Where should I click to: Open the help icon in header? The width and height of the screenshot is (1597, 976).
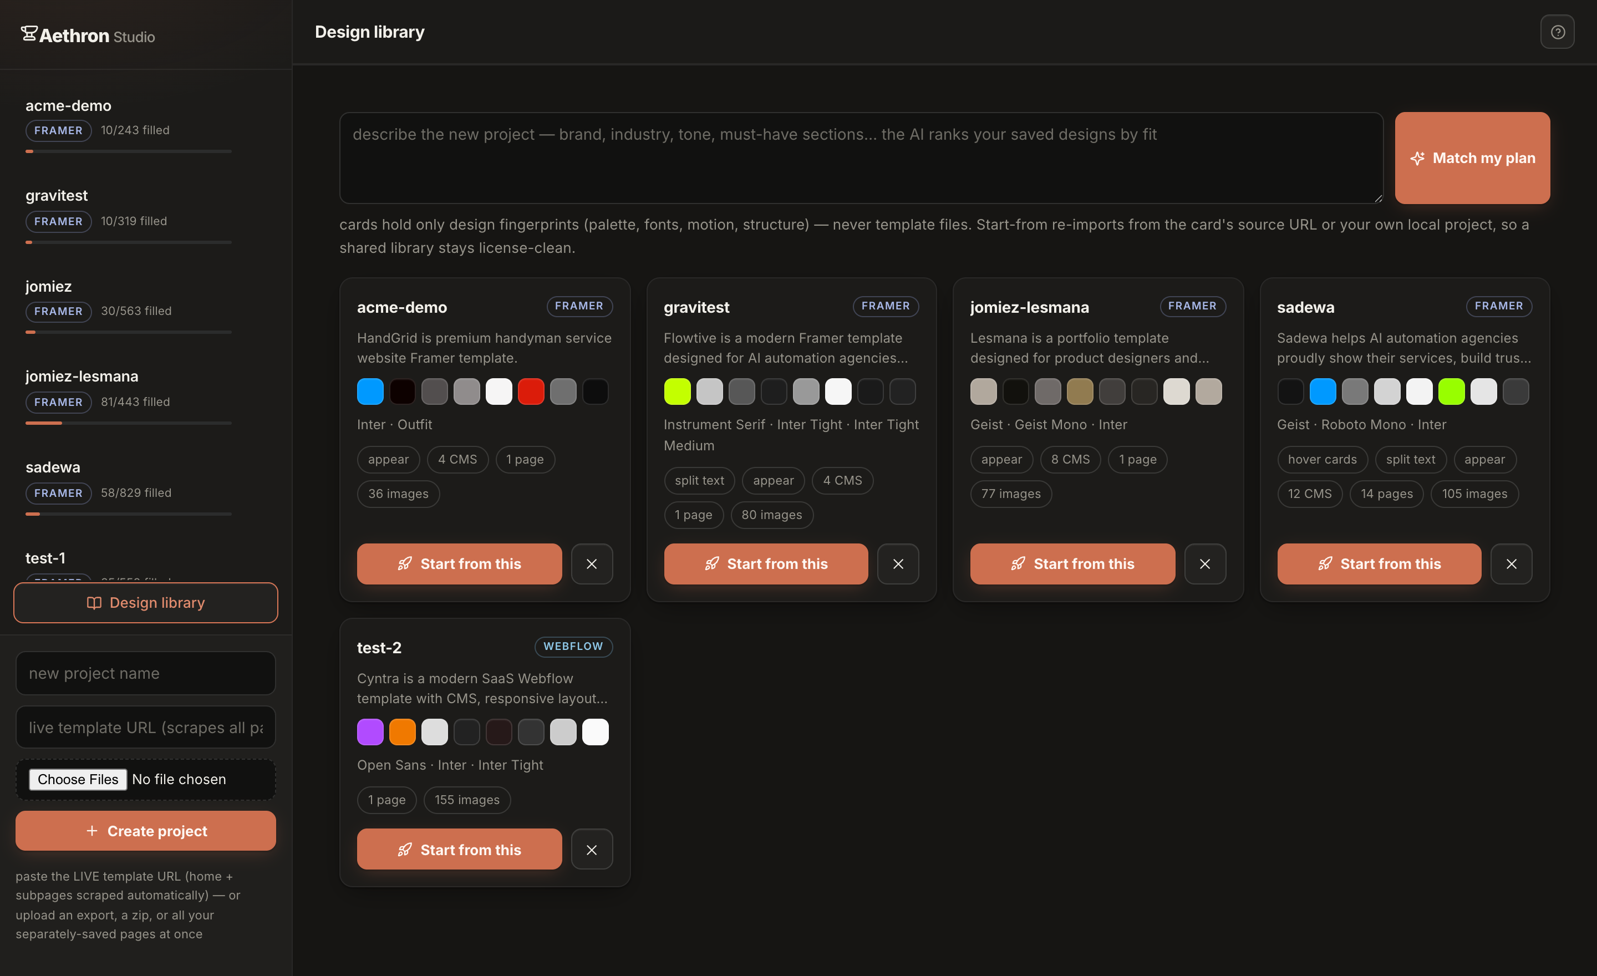click(x=1557, y=32)
